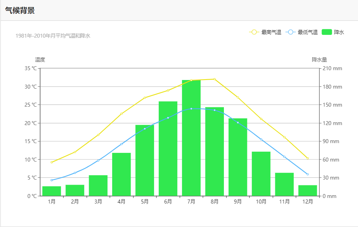Screen dimensions: 358x227
Task: Click the 气候背景 panel heading
Action: [20, 11]
